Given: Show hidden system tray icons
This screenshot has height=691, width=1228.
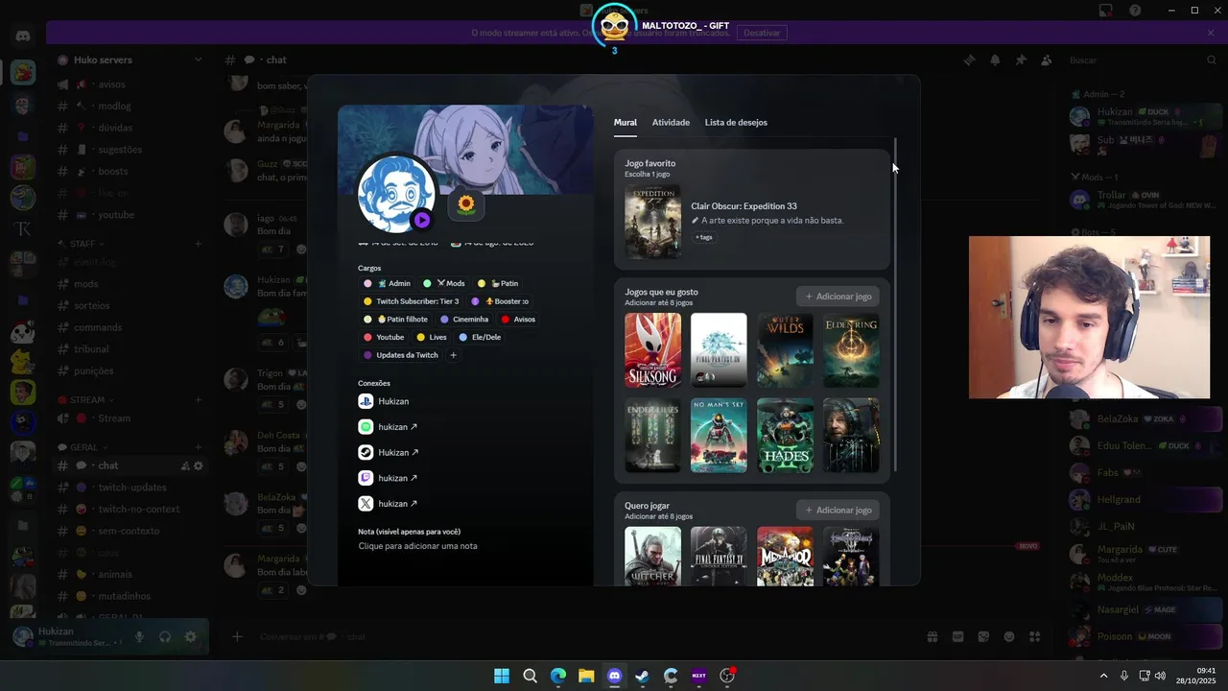Looking at the screenshot, I should pyautogui.click(x=1103, y=676).
